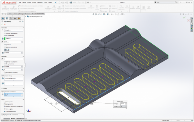Expand the Obiekty section
The image size is (194, 122).
[x=23, y=89]
